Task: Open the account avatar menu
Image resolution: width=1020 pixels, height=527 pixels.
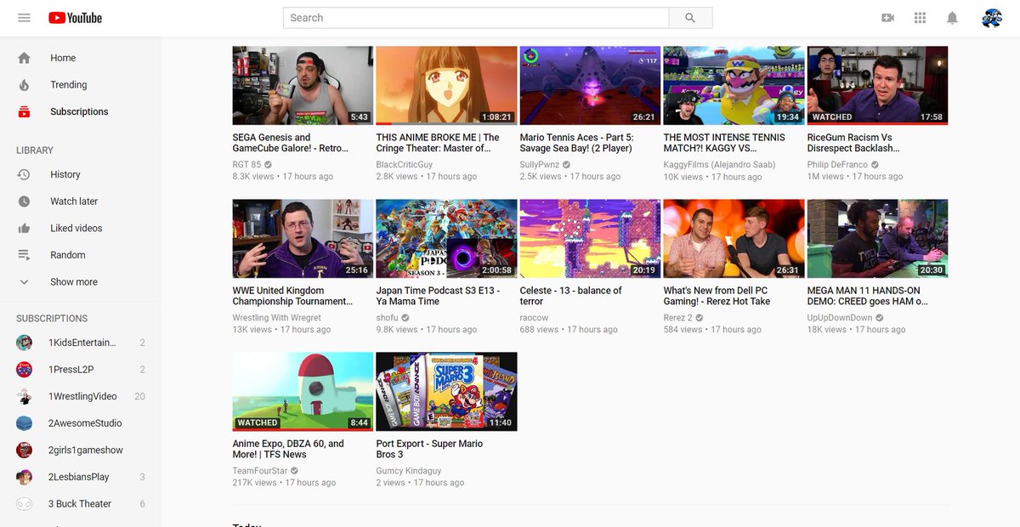Action: pyautogui.click(x=992, y=18)
